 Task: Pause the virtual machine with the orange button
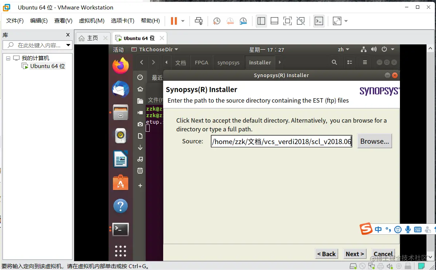[174, 21]
